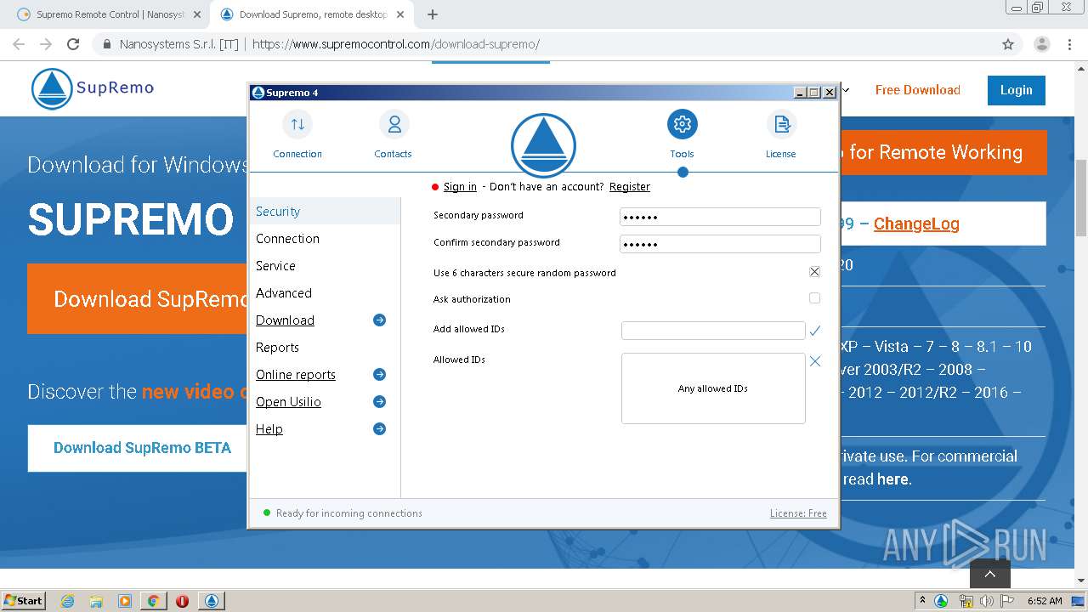
Task: Click the arrow icon next to Download
Action: [x=379, y=320]
